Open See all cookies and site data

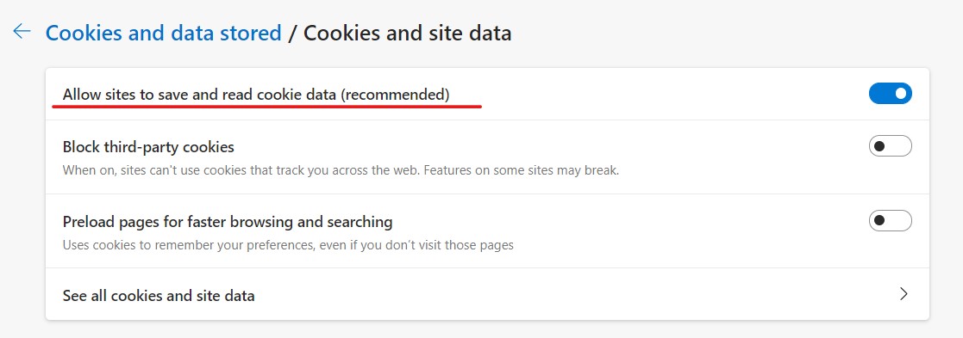[488, 294]
